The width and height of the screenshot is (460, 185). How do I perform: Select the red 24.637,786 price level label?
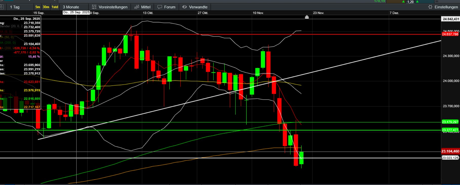(x=450, y=34)
